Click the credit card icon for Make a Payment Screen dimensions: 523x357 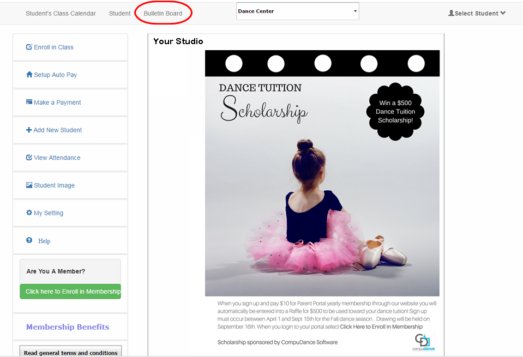[x=29, y=102]
